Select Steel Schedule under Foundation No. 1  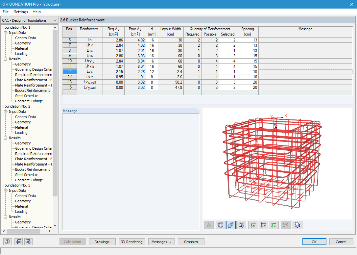(x=27, y=96)
